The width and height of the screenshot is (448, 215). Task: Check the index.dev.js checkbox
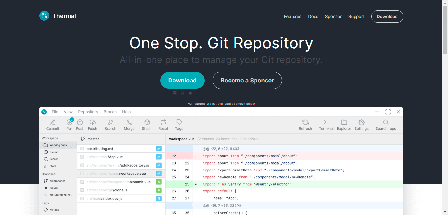(x=82, y=199)
